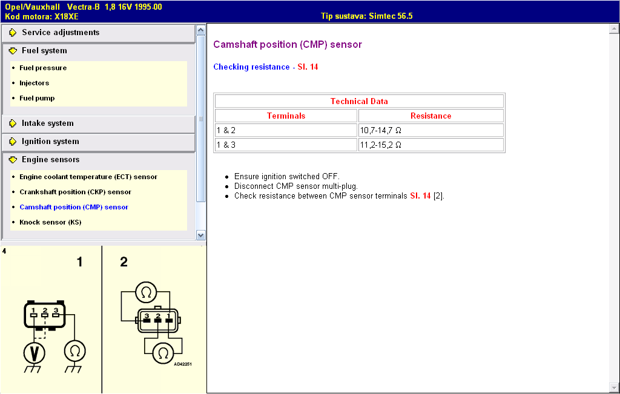The image size is (620, 394).
Task: Click the Camshaft position (CMP) sensor page title
Action: 288,44
